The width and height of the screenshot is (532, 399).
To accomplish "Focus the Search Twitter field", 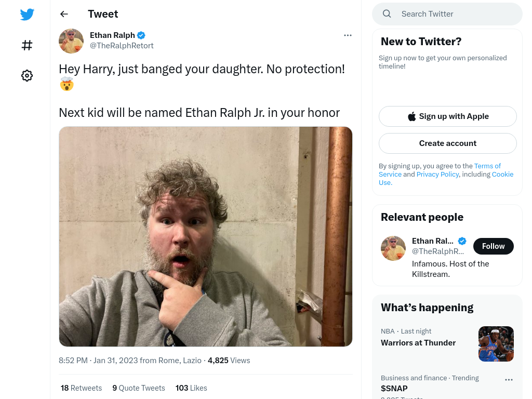I will (447, 14).
